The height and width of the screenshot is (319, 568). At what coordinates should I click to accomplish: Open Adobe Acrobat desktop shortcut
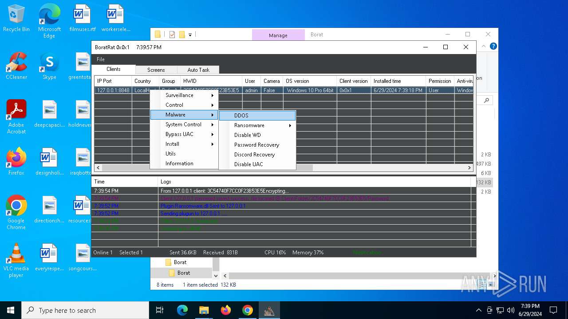point(16,117)
